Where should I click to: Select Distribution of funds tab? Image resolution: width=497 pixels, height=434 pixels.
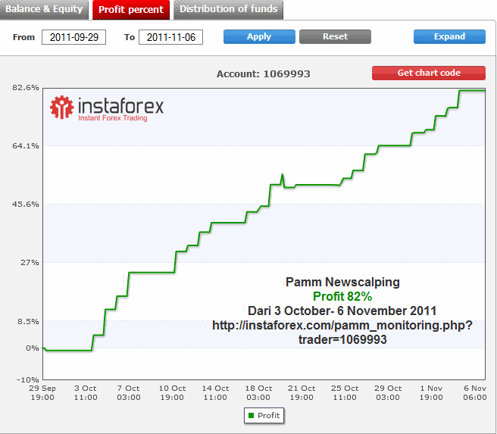click(228, 9)
